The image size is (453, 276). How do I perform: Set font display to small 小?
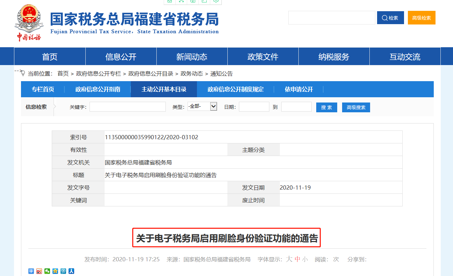[x=305, y=259]
